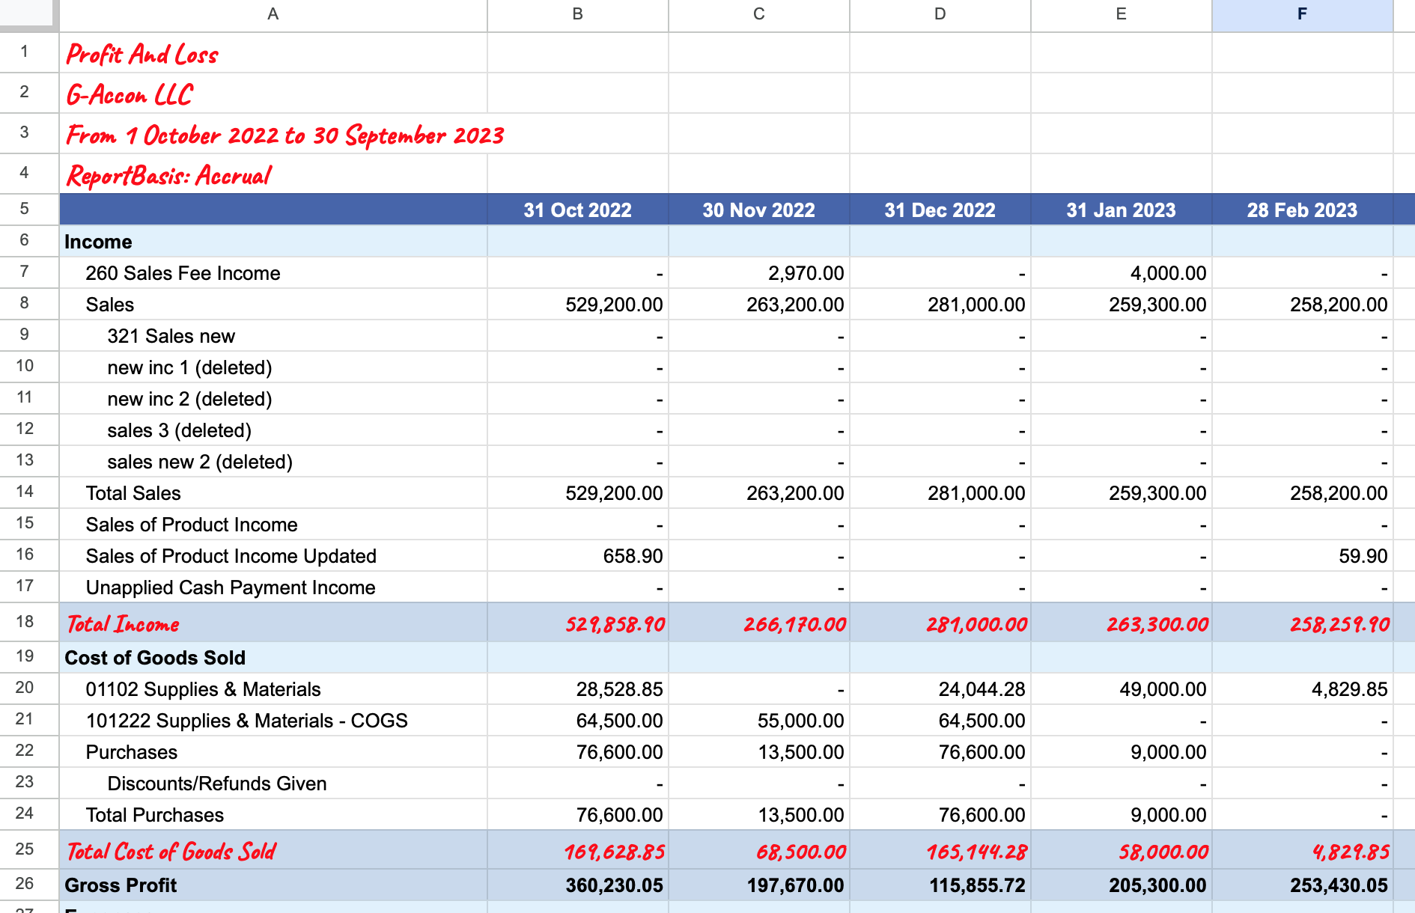Screen dimensions: 1415x913
Task: Click the 266,170.00 Total Income value
Action: coord(759,623)
